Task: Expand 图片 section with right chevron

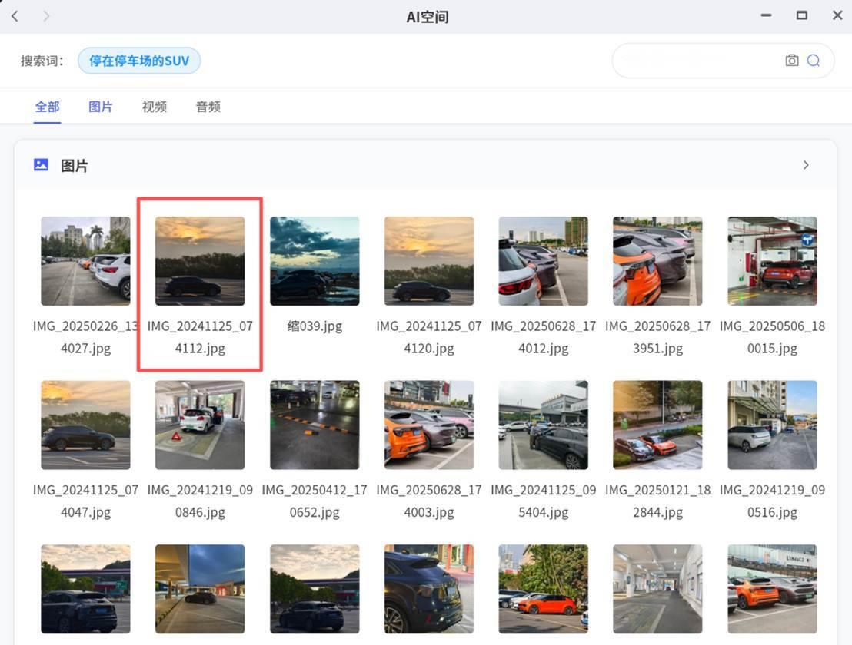Action: coord(806,165)
